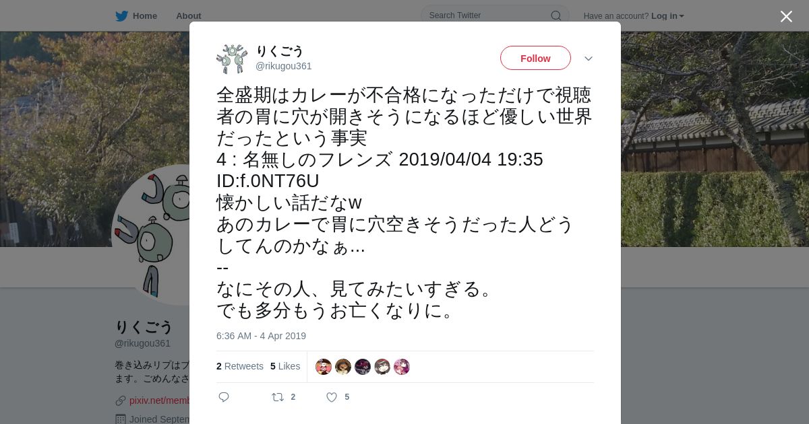Open the tweet author's avatar thumbnail
The height and width of the screenshot is (424, 809).
(x=232, y=59)
